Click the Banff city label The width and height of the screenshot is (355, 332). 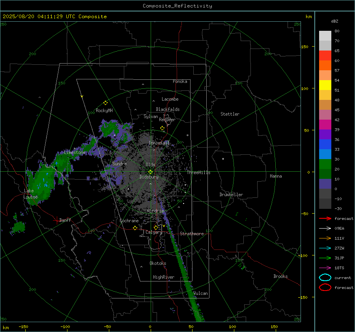point(65,220)
